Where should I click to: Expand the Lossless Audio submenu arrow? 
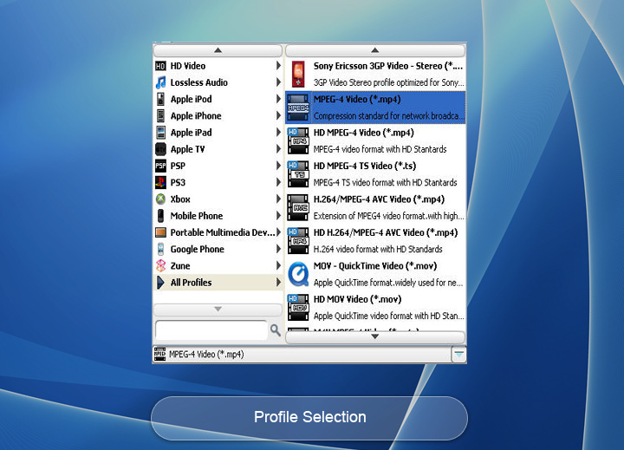278,82
